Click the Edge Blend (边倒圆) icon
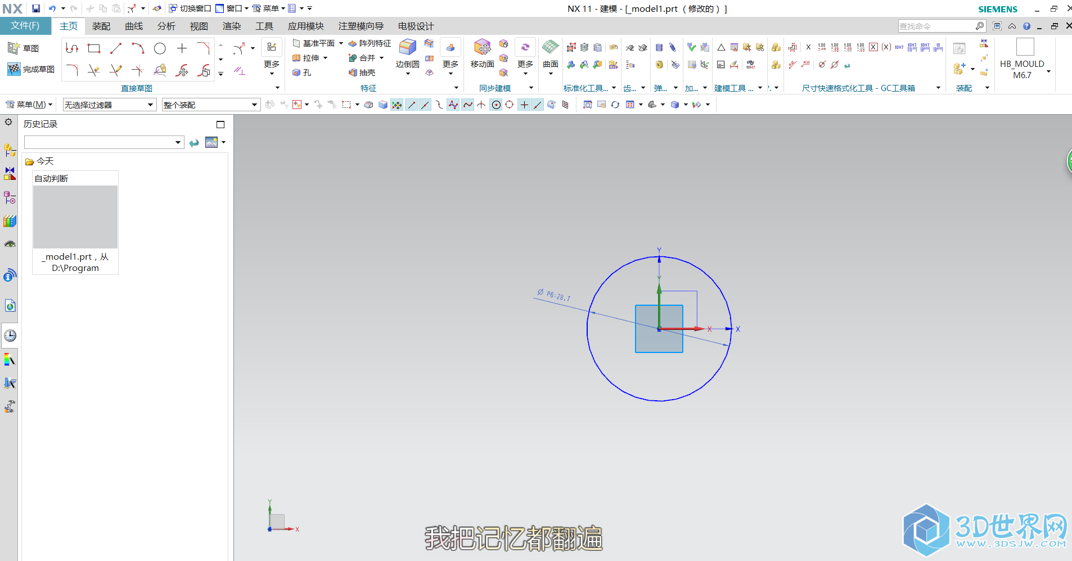This screenshot has width=1072, height=561. [x=407, y=48]
